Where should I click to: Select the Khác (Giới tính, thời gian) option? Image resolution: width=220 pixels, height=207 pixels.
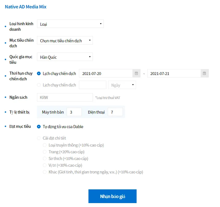(x=45, y=172)
